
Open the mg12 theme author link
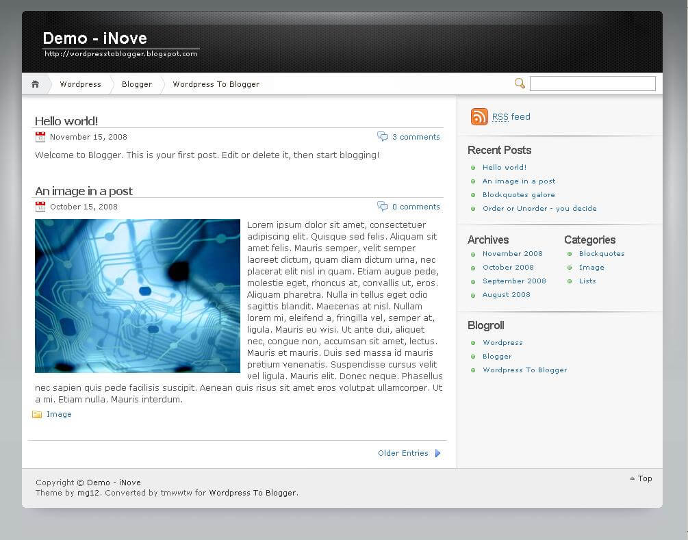[88, 493]
